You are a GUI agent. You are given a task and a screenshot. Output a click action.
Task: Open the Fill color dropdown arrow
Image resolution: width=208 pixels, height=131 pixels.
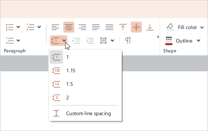click(202, 27)
